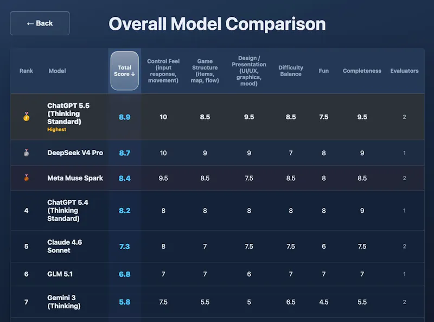This screenshot has width=434, height=322.
Task: Click rank number 6 in GLM 5.1 row
Action: pyautogui.click(x=26, y=274)
